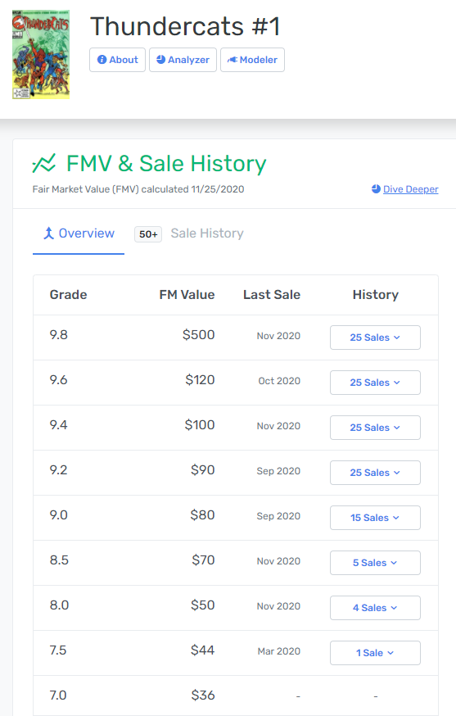This screenshot has width=456, height=716.
Task: Expand 4 Sales for grade 8.0
Action: point(375,608)
